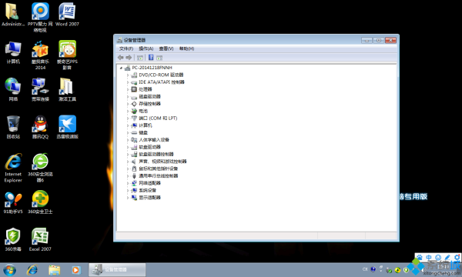Screen dimensions: 462x277
Task: Click the 键盘 keyboard device icon
Action: 134,133
